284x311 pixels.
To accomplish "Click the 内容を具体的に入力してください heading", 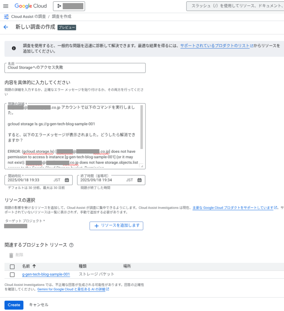I will (37, 83).
